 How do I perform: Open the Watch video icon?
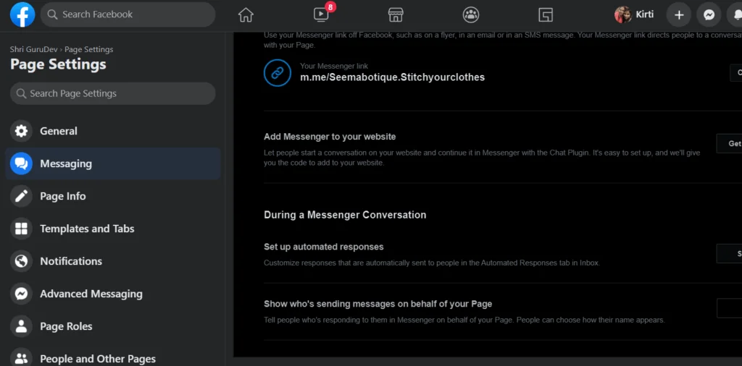[x=321, y=14]
